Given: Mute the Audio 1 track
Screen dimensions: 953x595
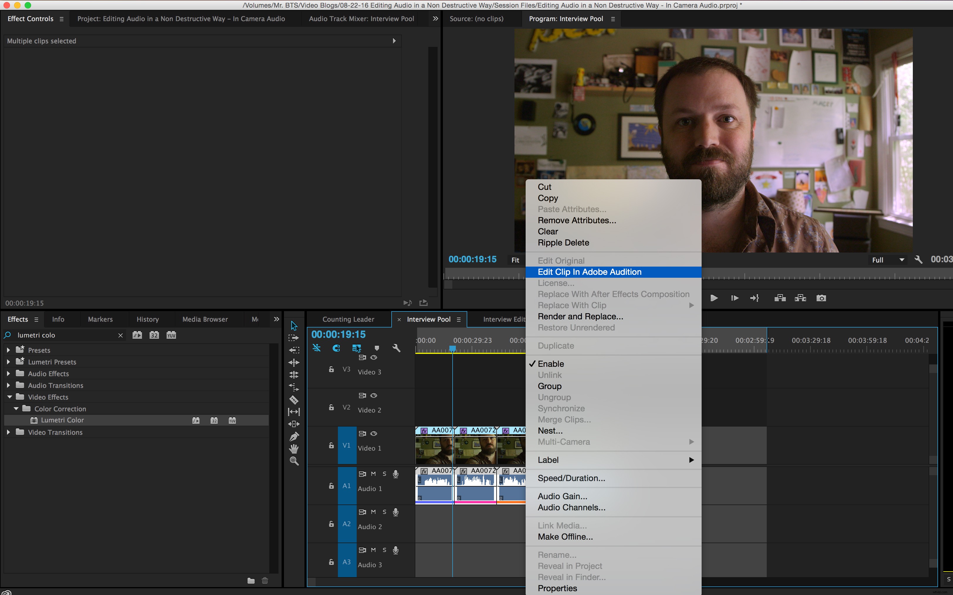Looking at the screenshot, I should pos(373,474).
